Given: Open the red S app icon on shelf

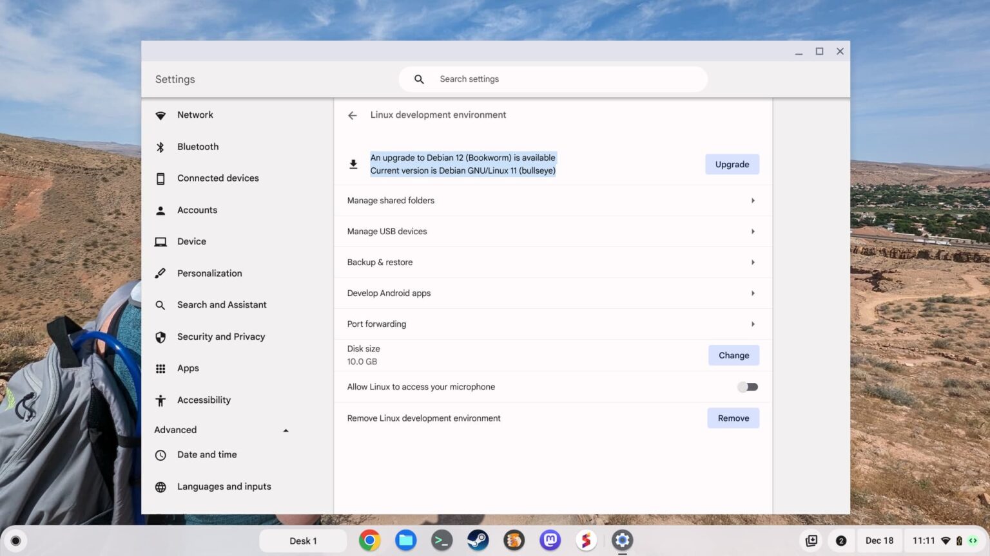Looking at the screenshot, I should pos(586,541).
